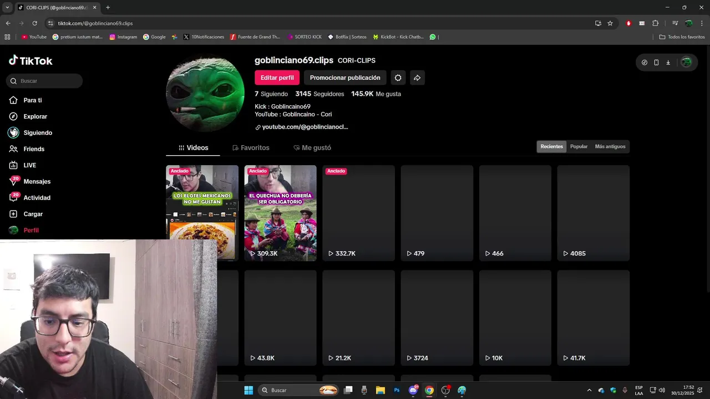Open the WhatsApp bookmark icon
The width and height of the screenshot is (710, 399).
tap(433, 37)
